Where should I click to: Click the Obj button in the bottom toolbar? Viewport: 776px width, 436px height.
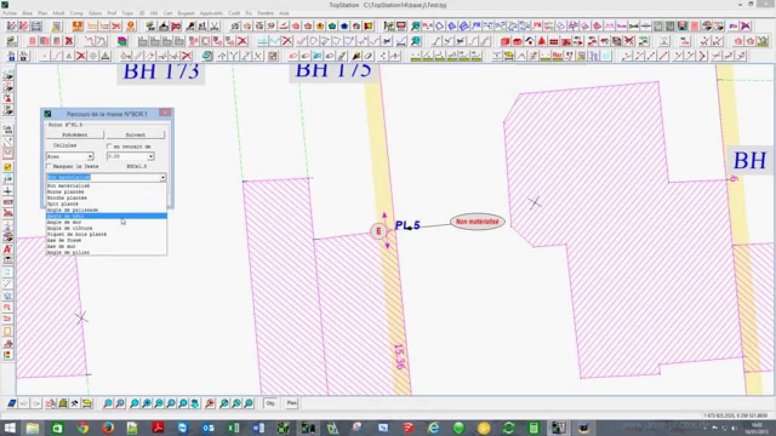(270, 403)
